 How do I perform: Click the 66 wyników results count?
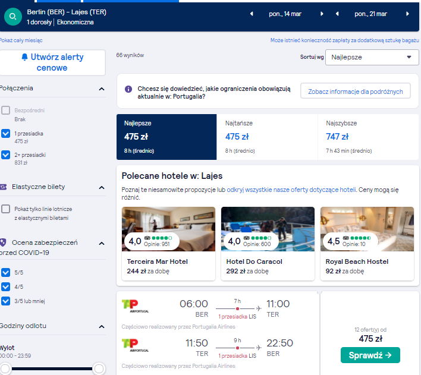(130, 55)
